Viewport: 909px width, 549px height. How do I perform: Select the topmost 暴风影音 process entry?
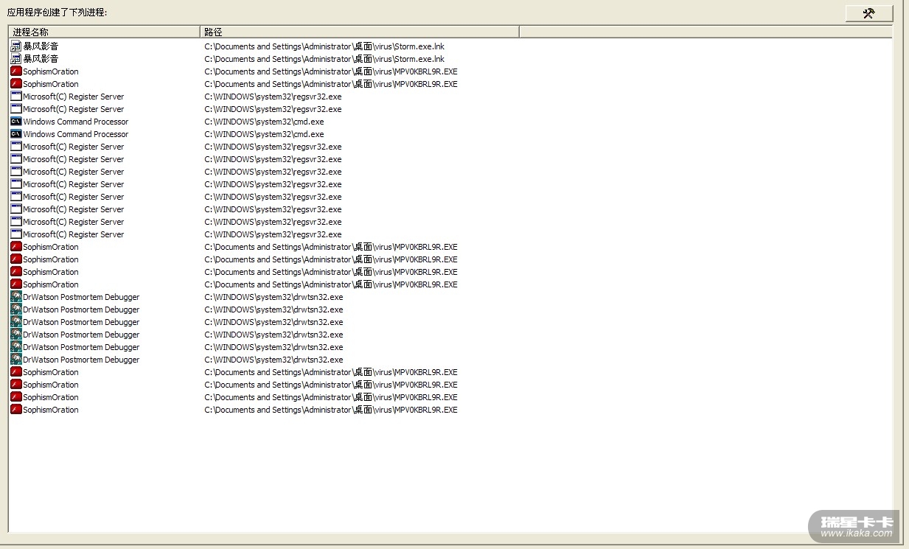pyautogui.click(x=41, y=46)
